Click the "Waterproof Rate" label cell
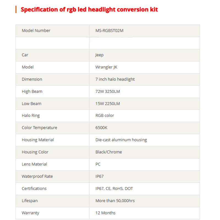Viewport: 220px width, 220px height. click(x=37, y=176)
